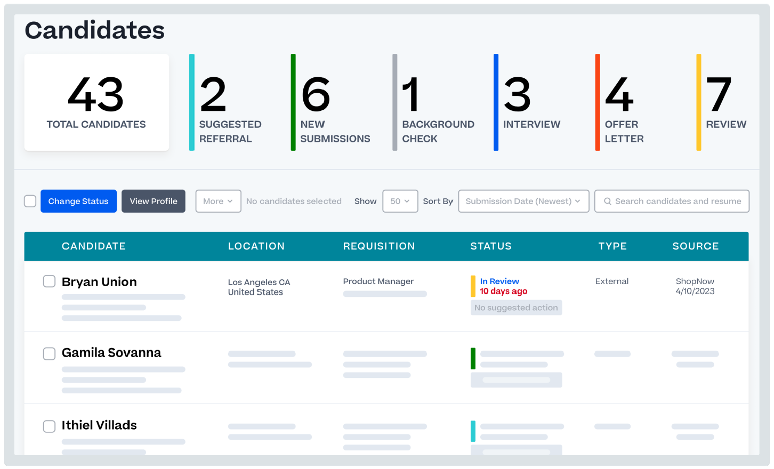Click the View Profile button
The width and height of the screenshot is (774, 469).
tap(154, 201)
